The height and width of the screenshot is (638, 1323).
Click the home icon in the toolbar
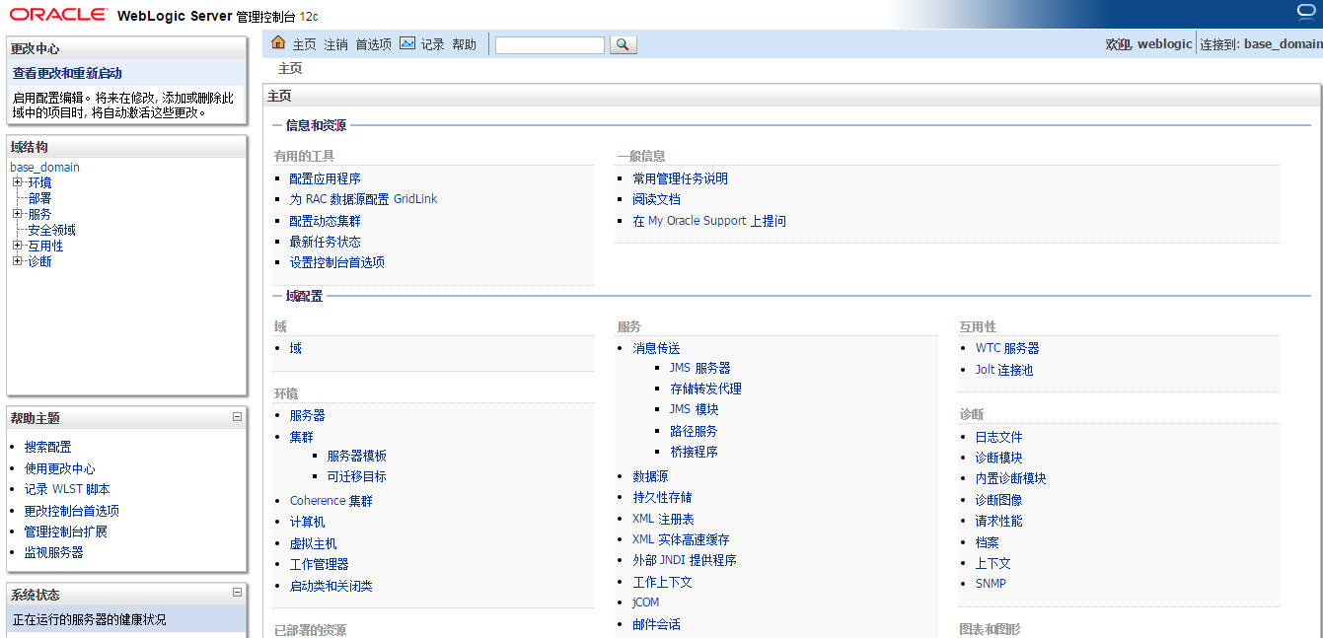coord(278,43)
